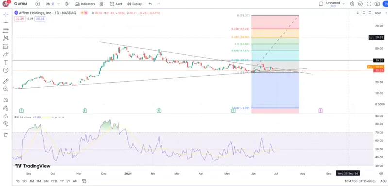388x186 pixels.
Task: Maximize chart pane icon beside USD
Action: 370,13
